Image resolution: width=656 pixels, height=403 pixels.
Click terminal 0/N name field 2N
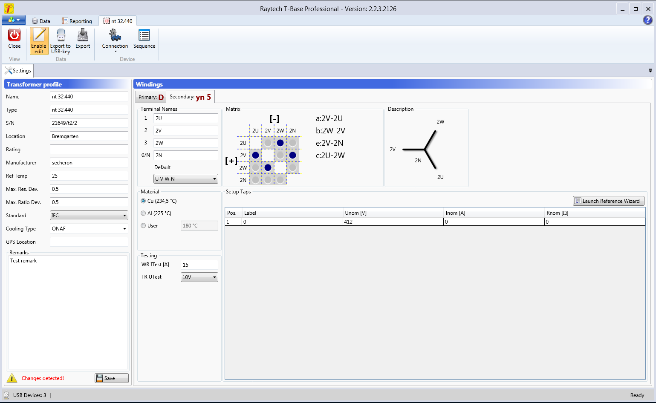pos(186,155)
